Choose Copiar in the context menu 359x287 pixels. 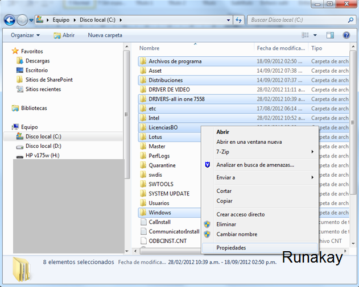coord(259,201)
